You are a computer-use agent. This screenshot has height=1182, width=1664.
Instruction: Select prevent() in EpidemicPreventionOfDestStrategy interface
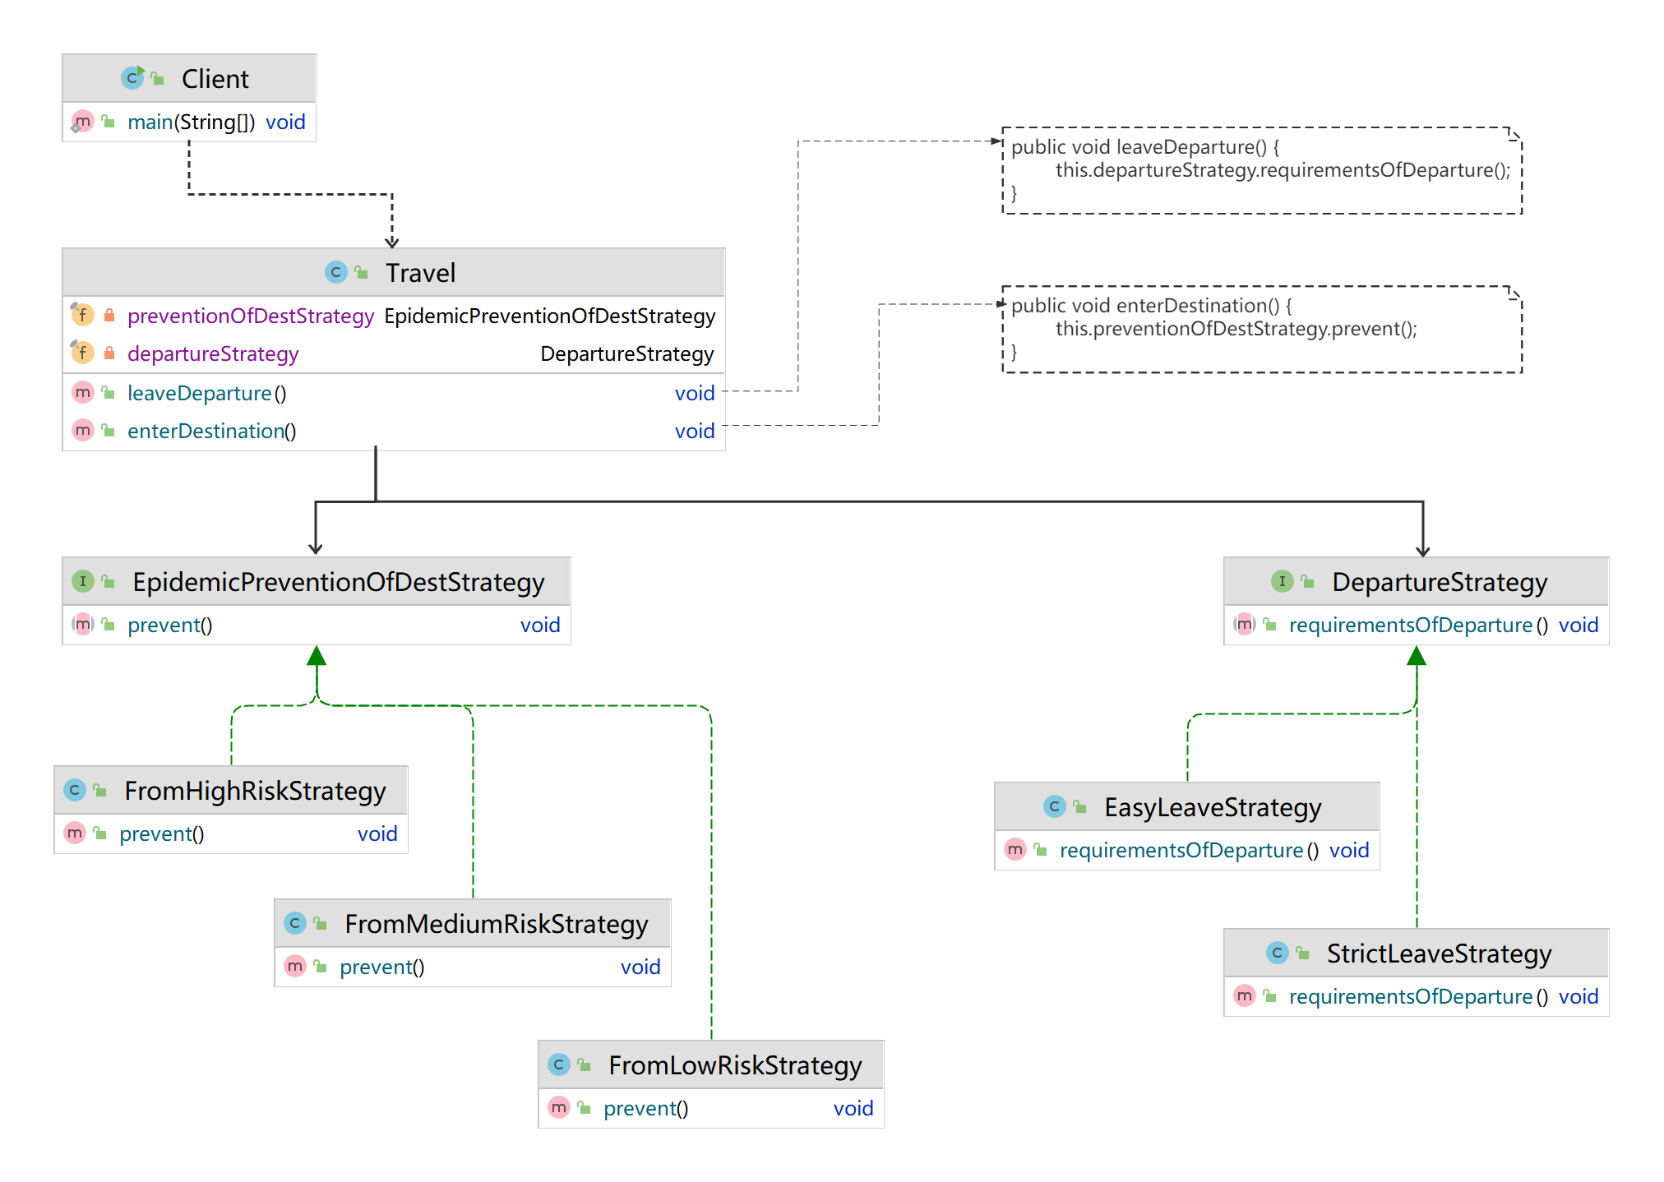(x=169, y=626)
